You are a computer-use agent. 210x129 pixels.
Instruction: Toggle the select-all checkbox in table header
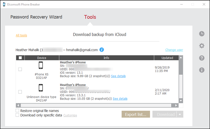[x=20, y=58]
